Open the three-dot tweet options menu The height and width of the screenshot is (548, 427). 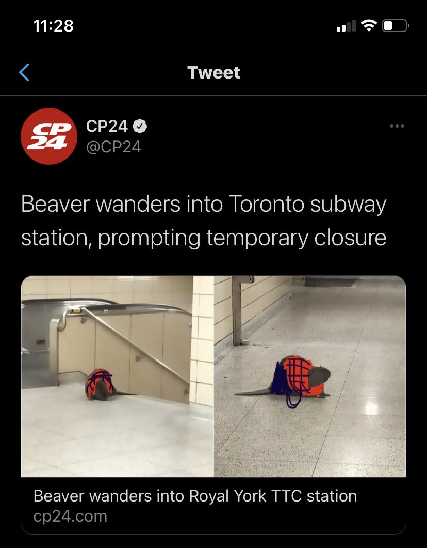(397, 126)
